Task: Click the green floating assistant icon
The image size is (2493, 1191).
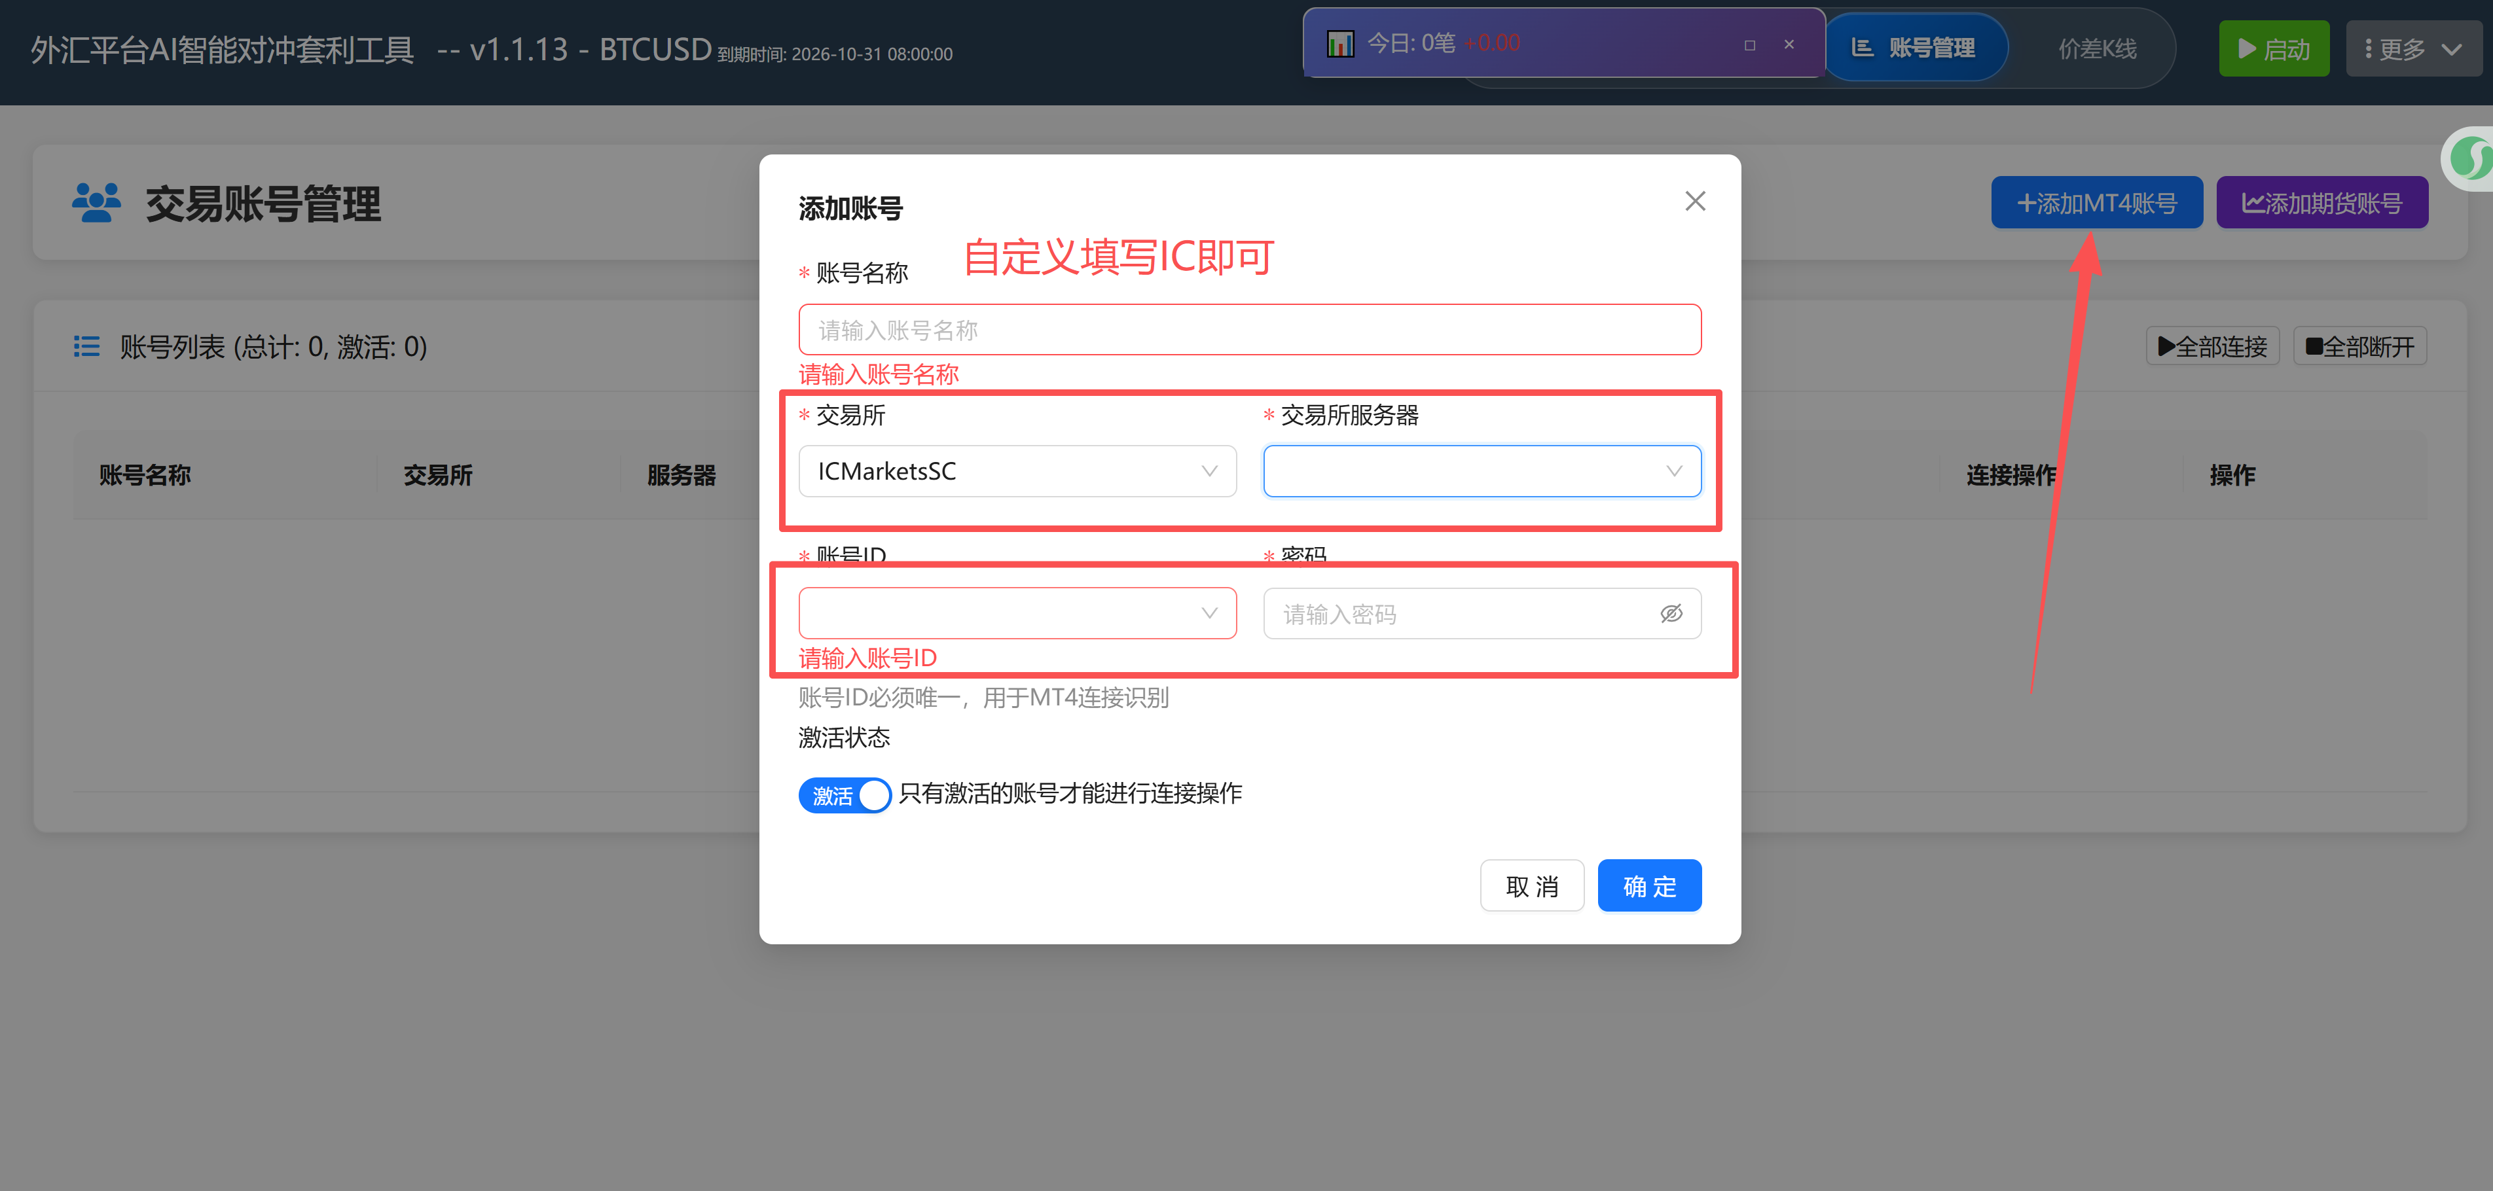Action: 2470,158
